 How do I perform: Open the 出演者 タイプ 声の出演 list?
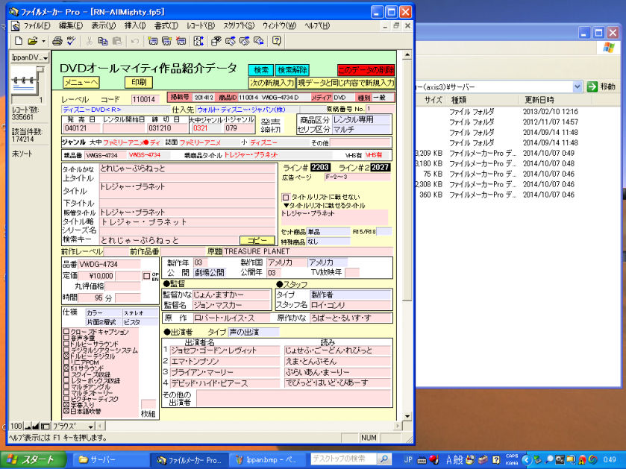(254, 333)
